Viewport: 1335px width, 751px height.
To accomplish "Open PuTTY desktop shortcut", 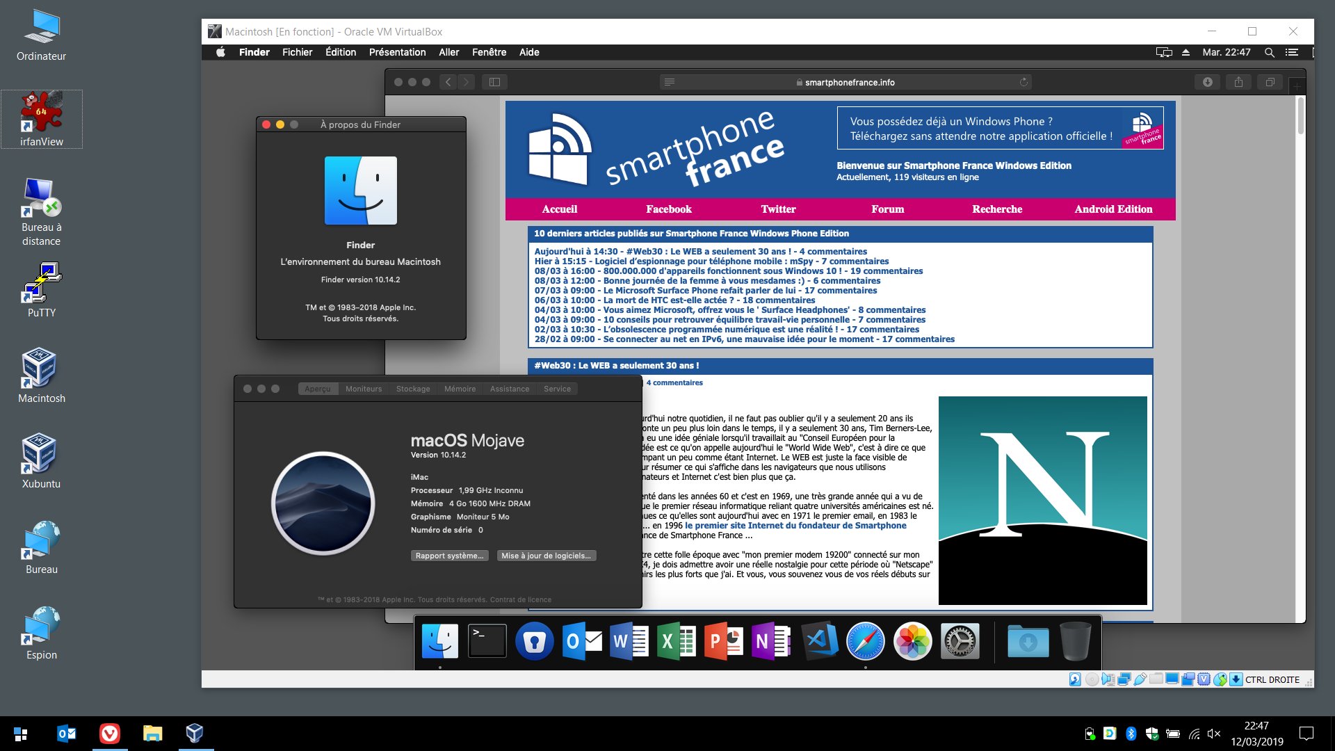I will coord(42,290).
